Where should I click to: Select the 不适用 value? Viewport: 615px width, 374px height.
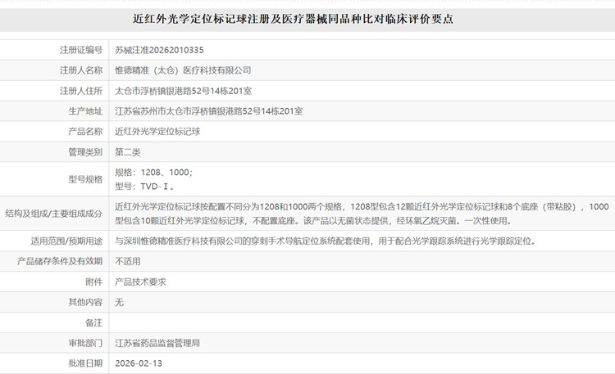point(127,261)
